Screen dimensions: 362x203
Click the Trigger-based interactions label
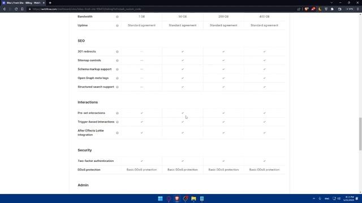96,122
